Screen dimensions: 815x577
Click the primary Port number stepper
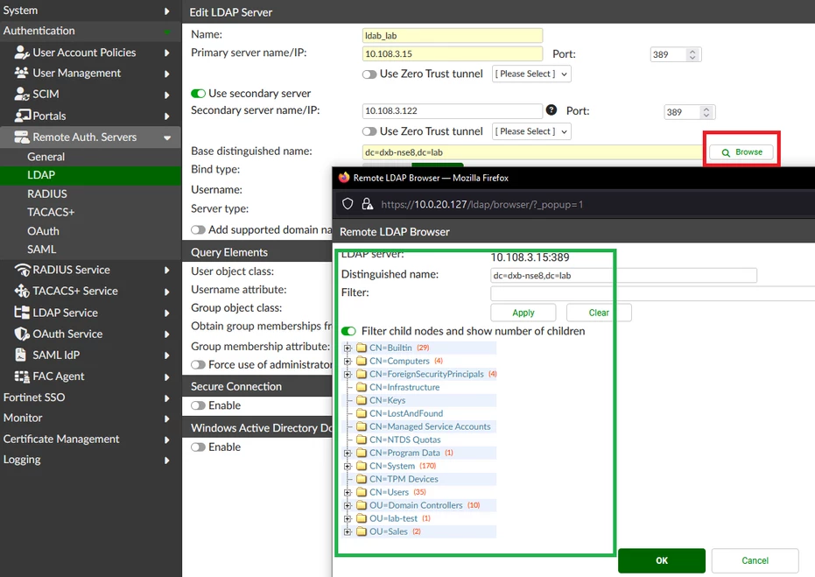[692, 54]
